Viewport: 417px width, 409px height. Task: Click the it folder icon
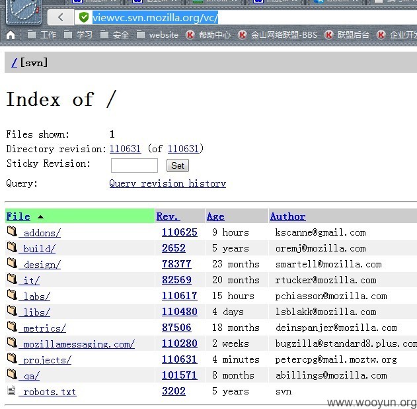(x=12, y=279)
